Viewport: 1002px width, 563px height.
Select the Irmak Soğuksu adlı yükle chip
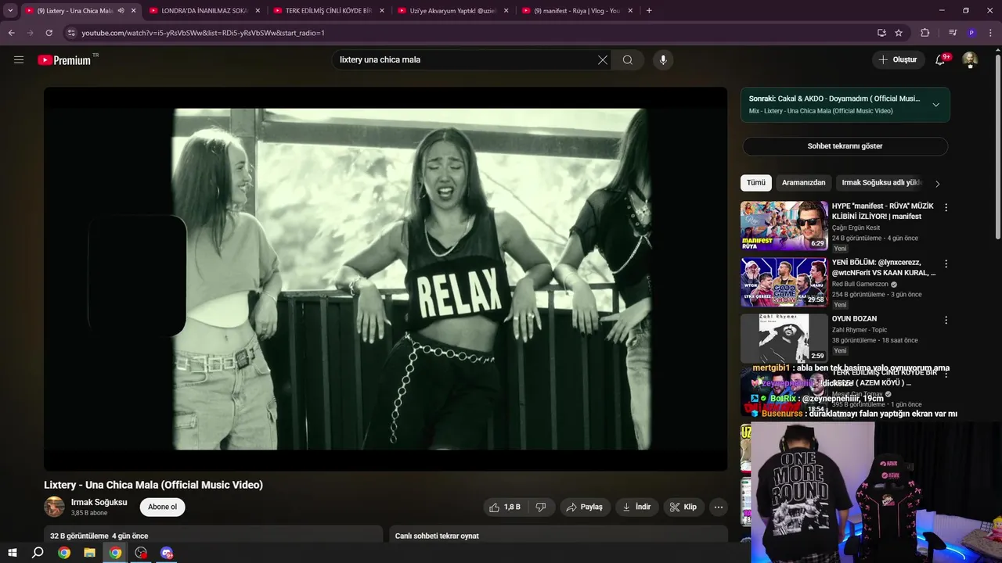point(881,182)
